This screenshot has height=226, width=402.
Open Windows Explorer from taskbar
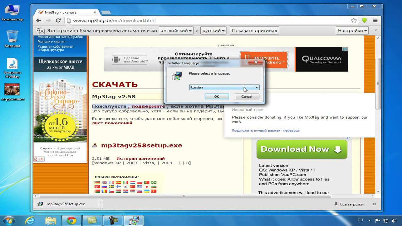pos(51,220)
